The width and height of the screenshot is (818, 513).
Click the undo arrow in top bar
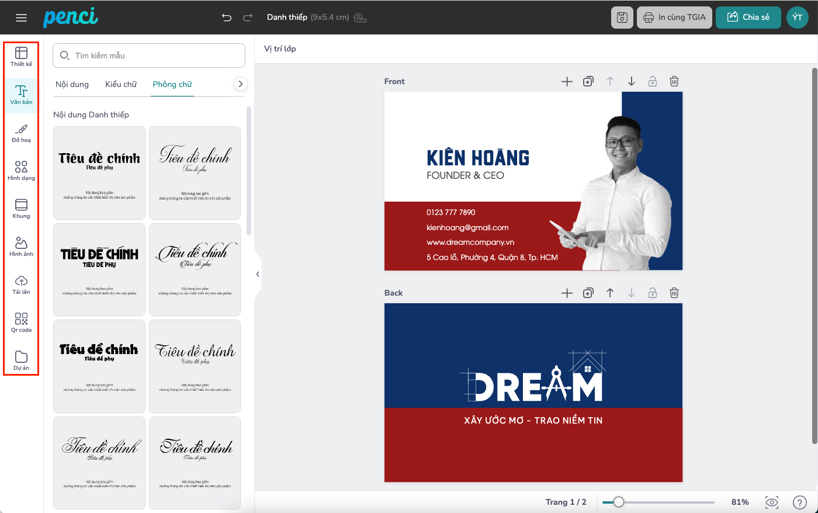(227, 18)
